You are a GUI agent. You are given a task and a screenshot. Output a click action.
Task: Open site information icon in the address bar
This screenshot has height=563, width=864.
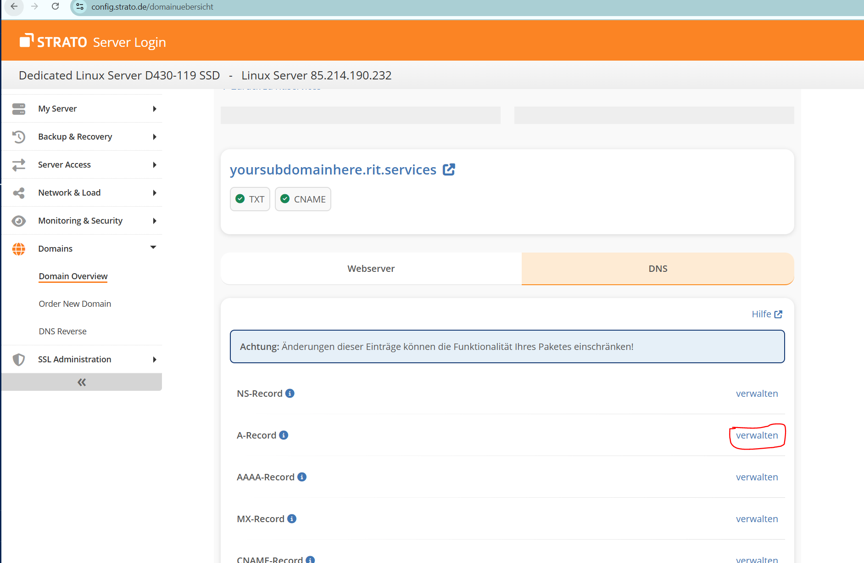[x=80, y=6]
